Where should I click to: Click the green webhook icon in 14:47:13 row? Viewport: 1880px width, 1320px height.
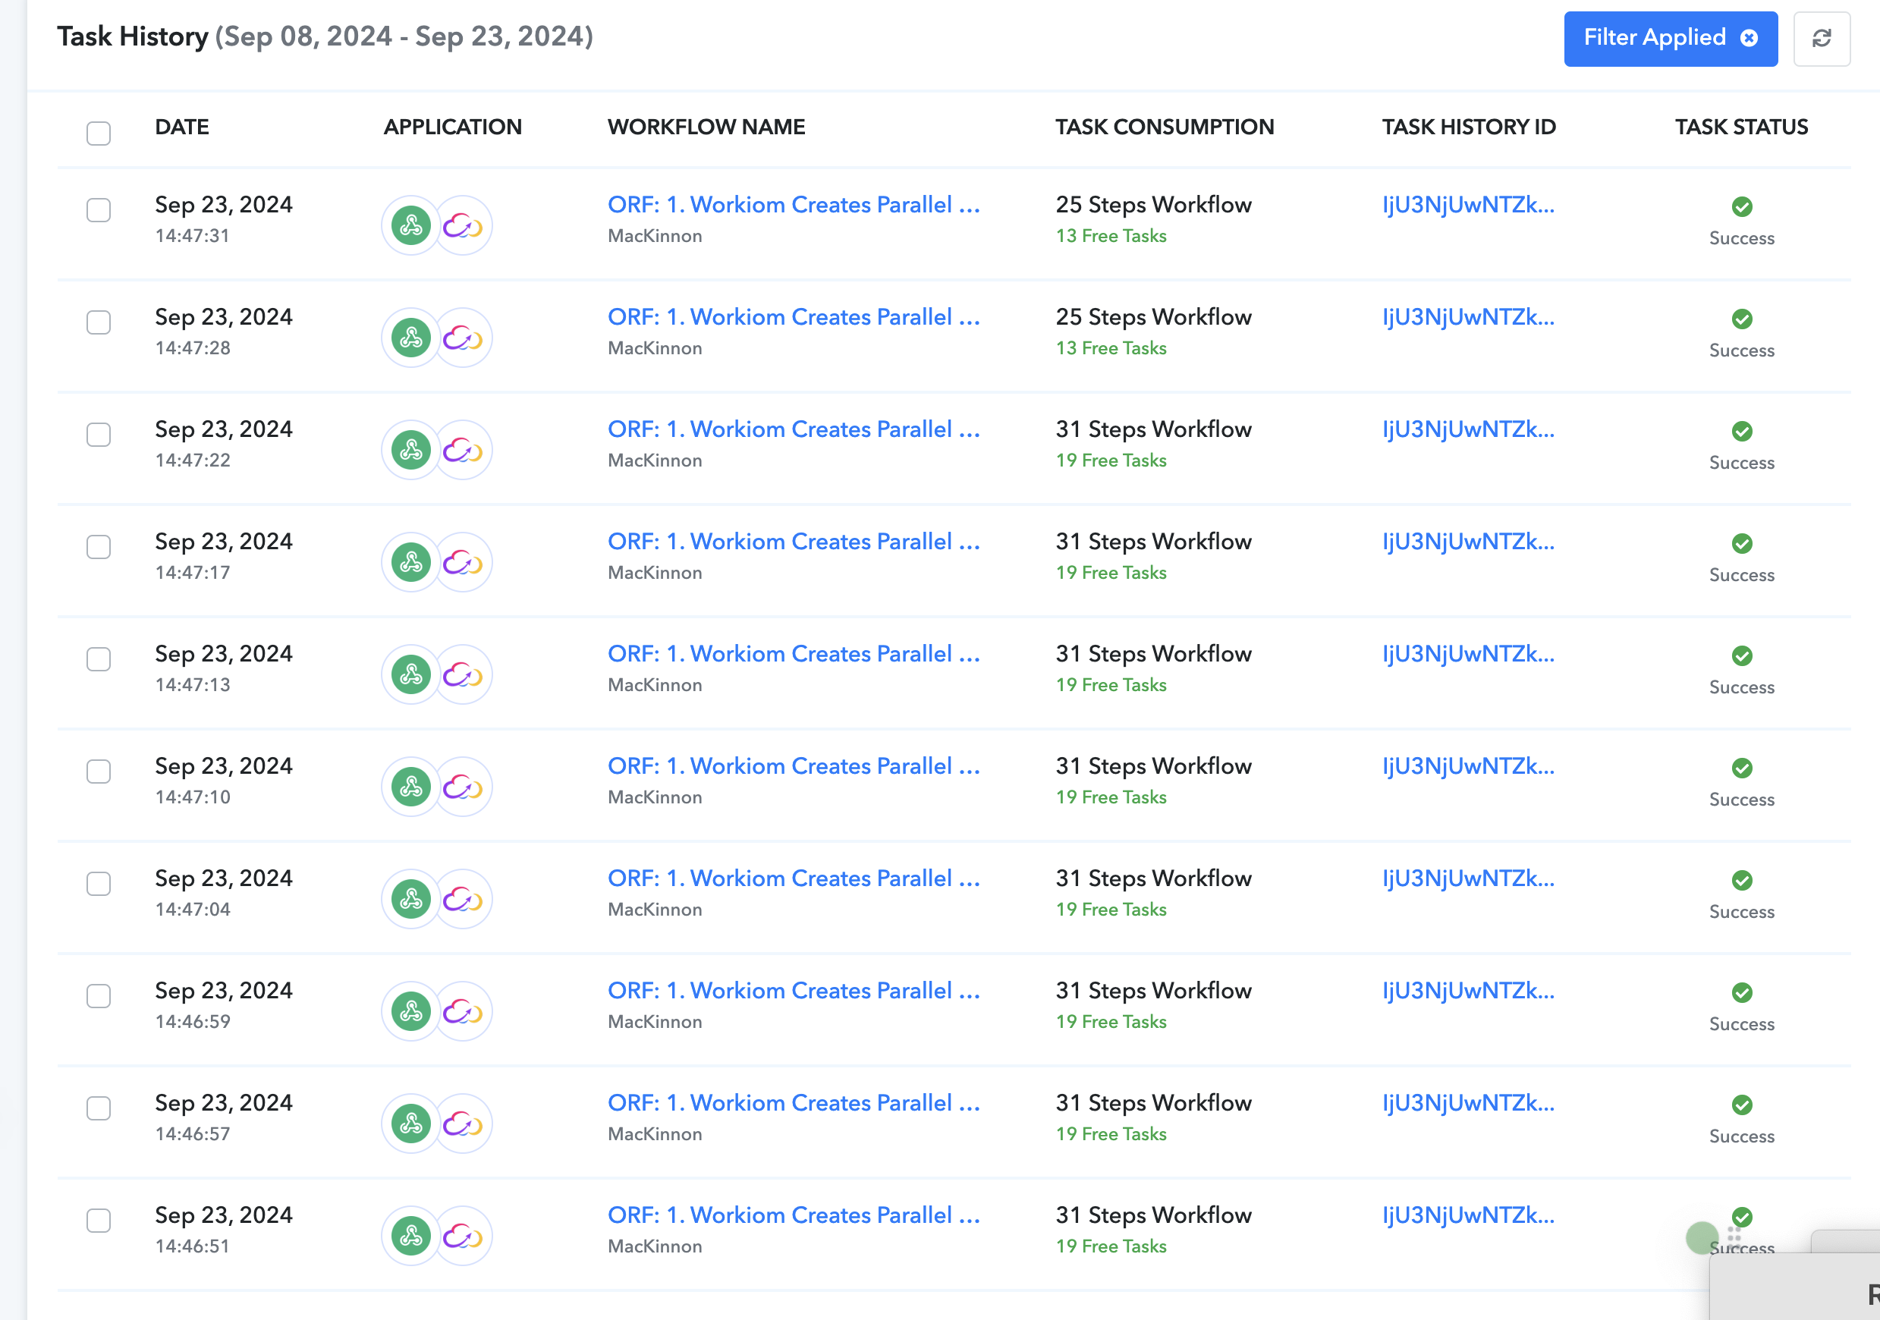coord(411,674)
